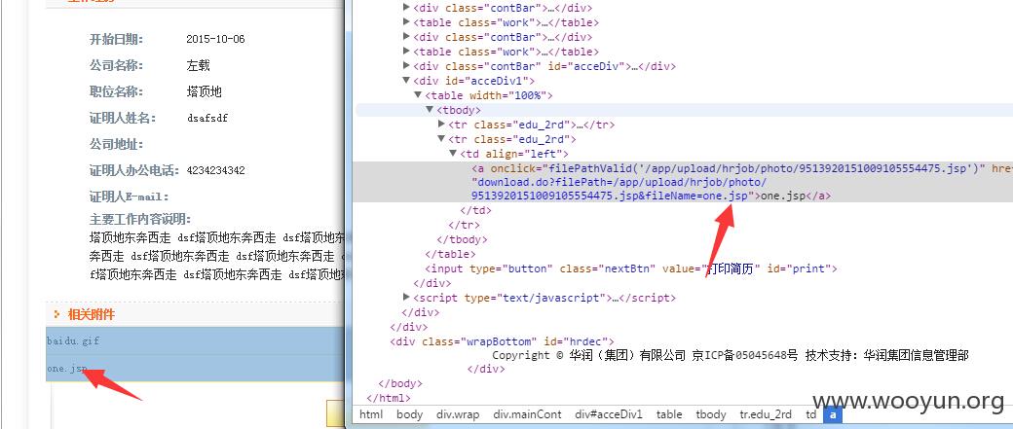Expand the first div class="contBar" node

[406, 8]
